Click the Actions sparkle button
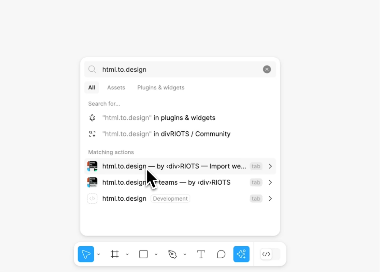Viewport: 380px width, 272px height. (241, 254)
